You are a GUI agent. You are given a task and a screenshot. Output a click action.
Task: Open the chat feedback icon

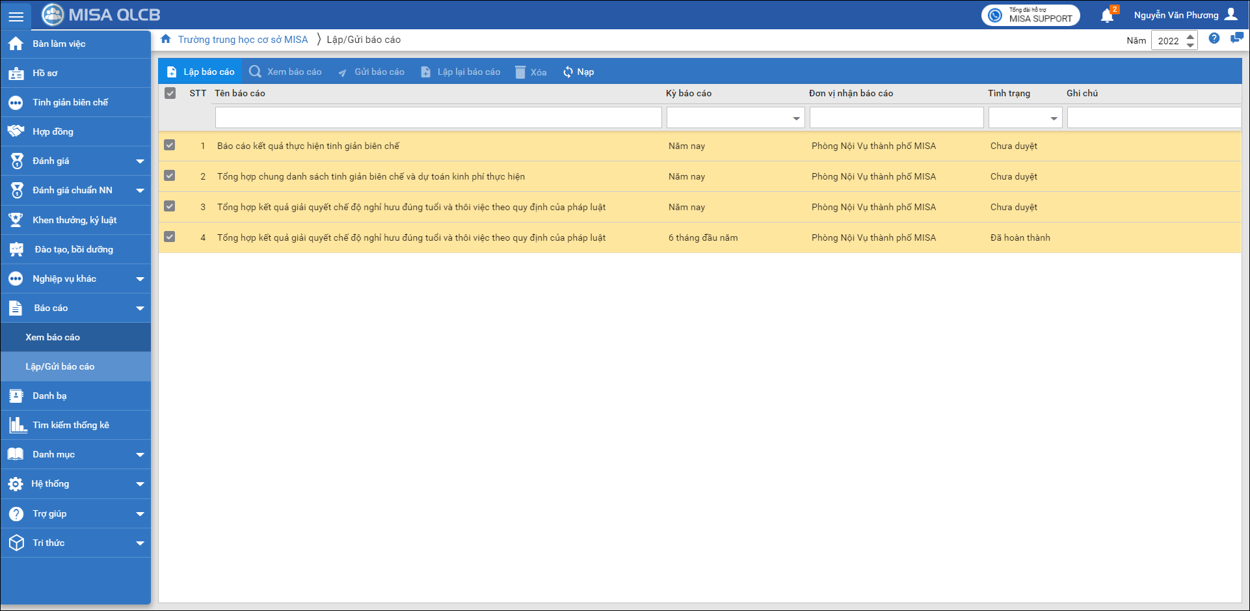point(1236,39)
